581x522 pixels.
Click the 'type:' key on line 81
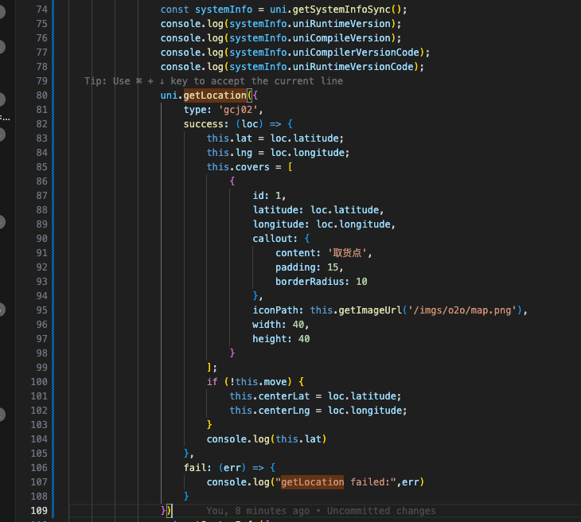pos(197,110)
